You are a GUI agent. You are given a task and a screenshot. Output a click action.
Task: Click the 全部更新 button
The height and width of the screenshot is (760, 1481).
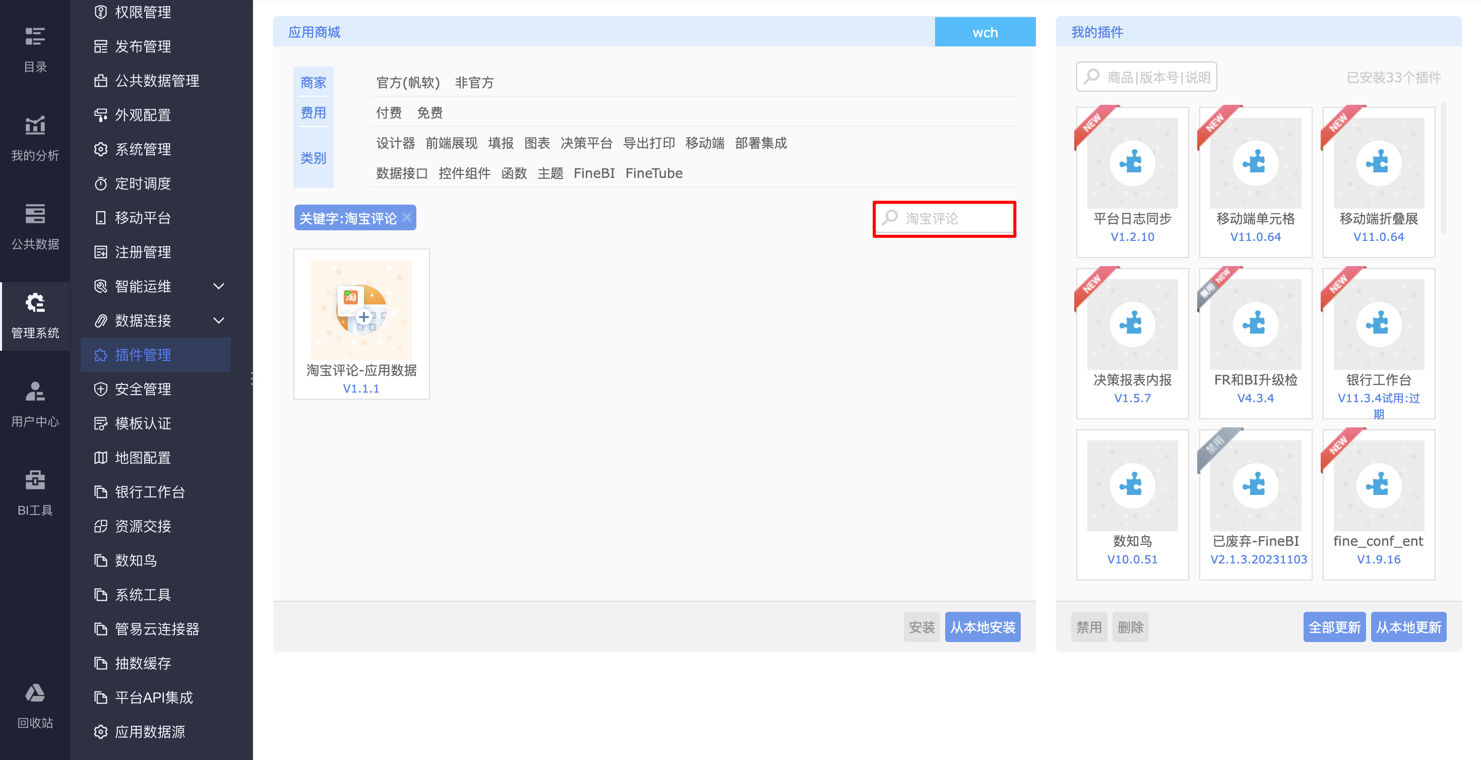pyautogui.click(x=1333, y=626)
